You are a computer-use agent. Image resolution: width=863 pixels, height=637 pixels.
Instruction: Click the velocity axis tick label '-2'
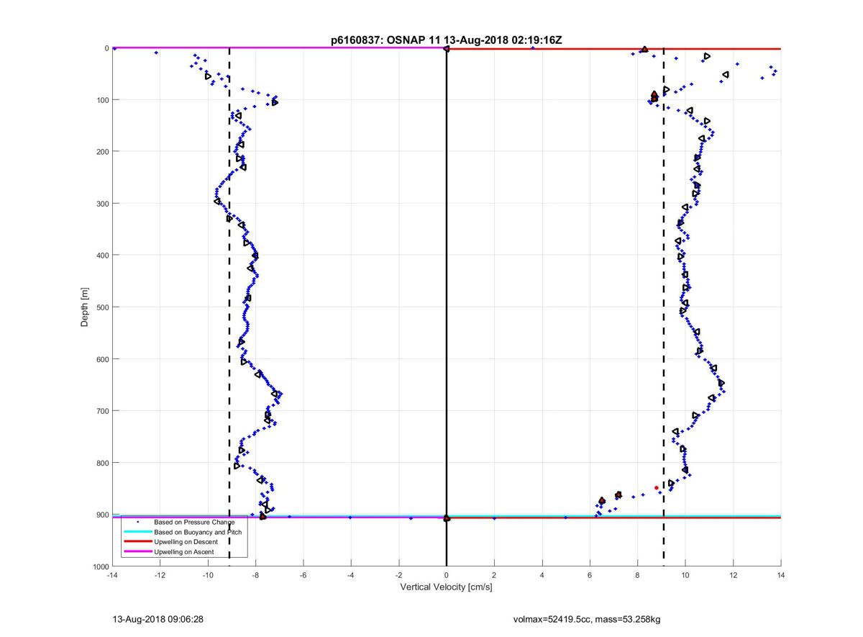[398, 575]
